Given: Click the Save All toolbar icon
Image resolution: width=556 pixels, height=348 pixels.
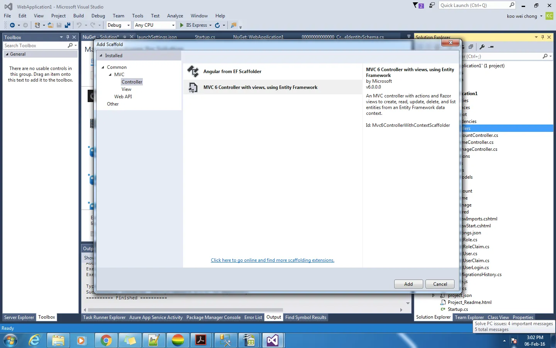Looking at the screenshot, I should [68, 25].
